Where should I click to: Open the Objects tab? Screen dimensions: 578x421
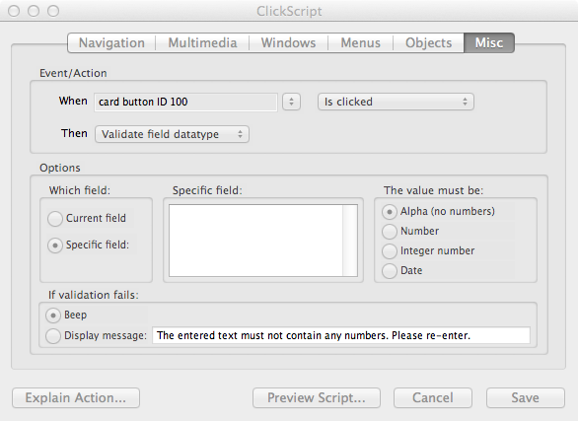click(x=428, y=42)
